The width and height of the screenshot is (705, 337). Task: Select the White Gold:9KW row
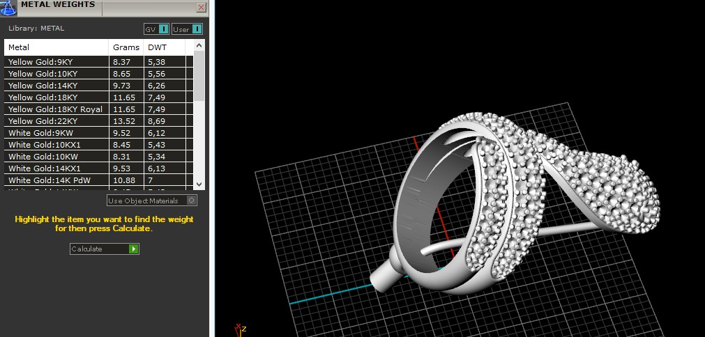pyautogui.click(x=99, y=133)
